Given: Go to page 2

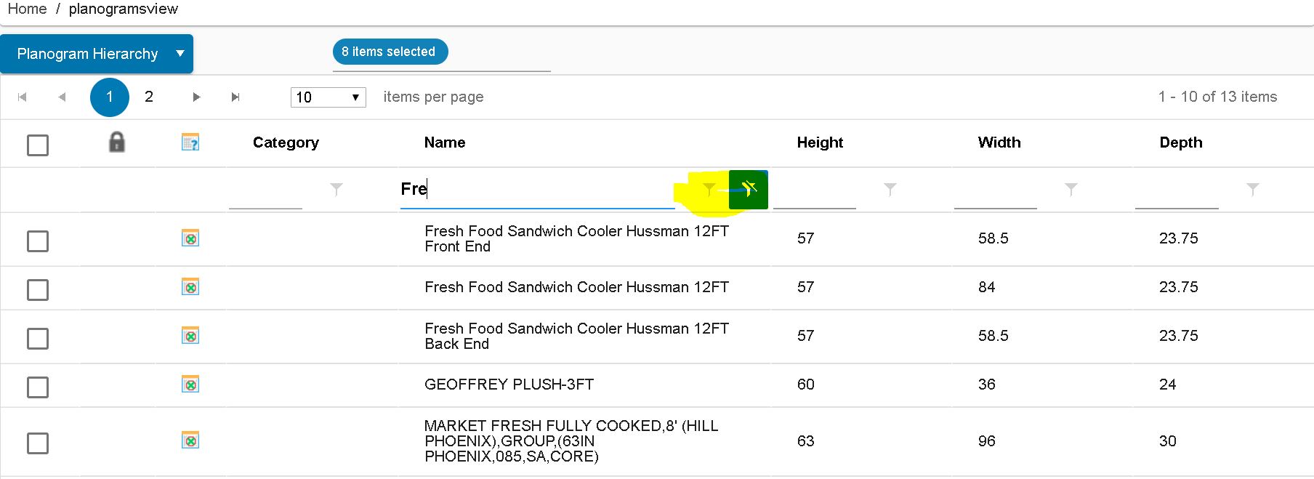Looking at the screenshot, I should pos(149,97).
